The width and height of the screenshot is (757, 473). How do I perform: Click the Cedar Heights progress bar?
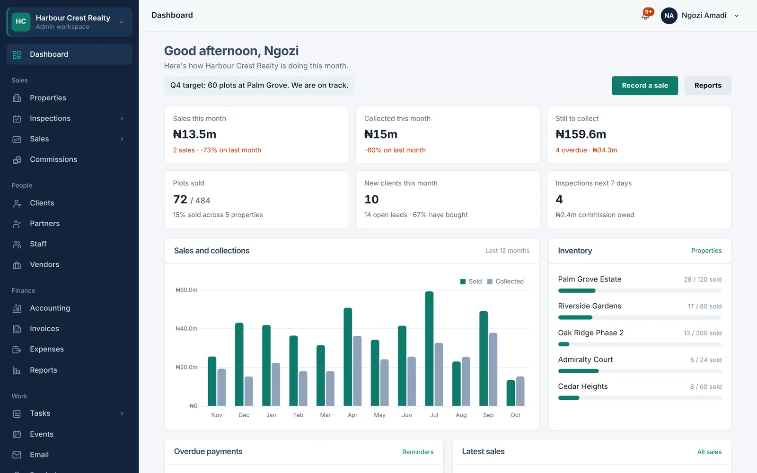click(640, 398)
